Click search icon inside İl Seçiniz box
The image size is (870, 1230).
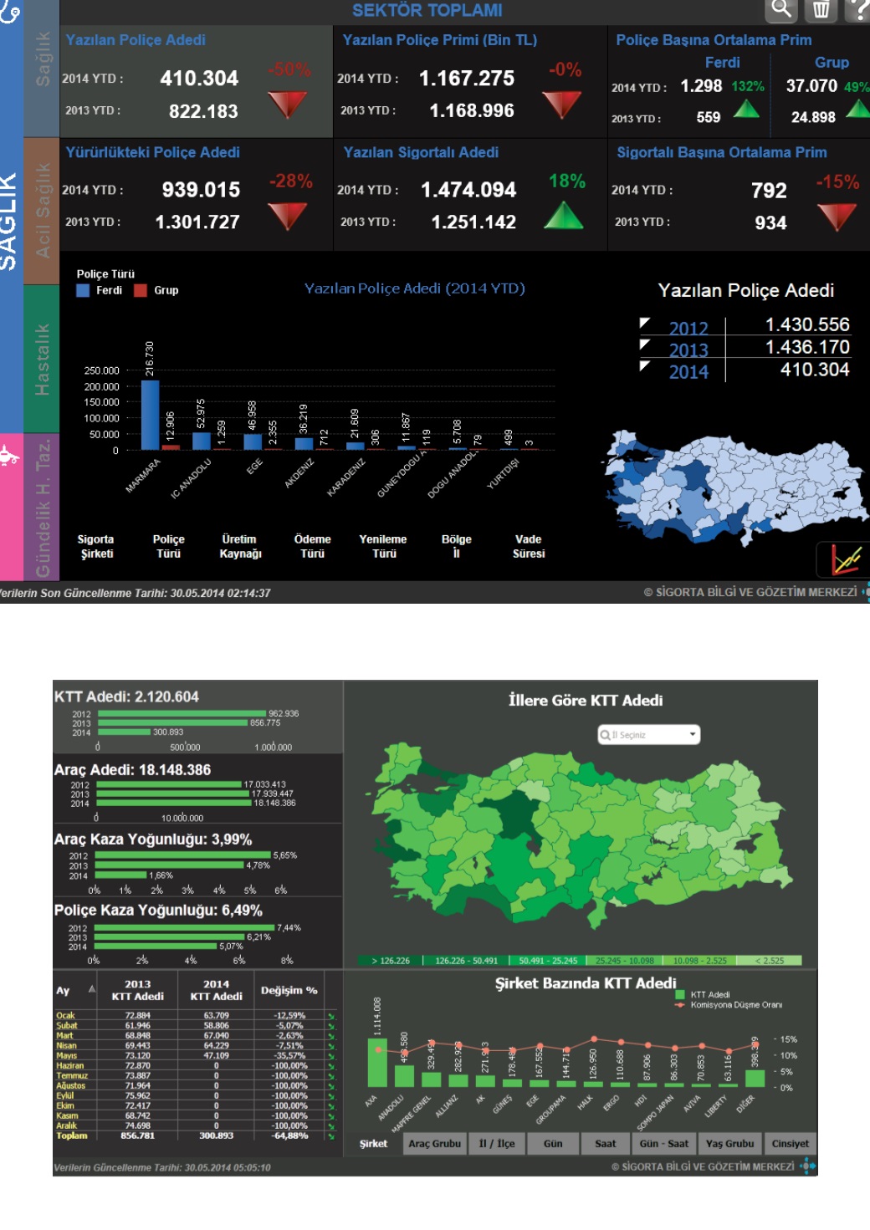point(605,735)
